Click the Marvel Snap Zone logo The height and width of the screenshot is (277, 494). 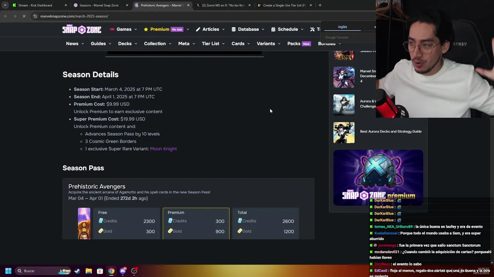(82, 30)
